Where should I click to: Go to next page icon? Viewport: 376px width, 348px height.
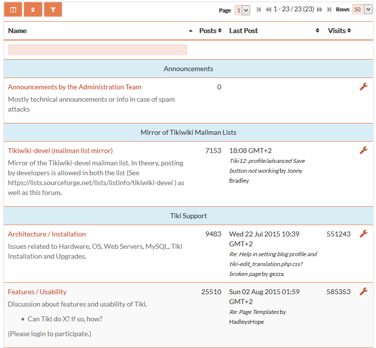(319, 9)
